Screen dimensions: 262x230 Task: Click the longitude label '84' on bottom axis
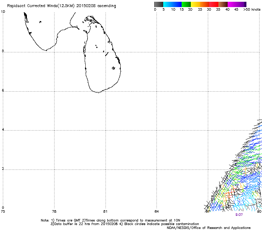coord(156,212)
